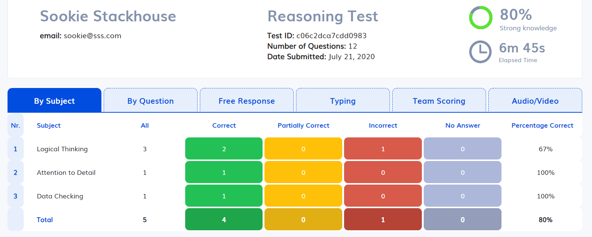The width and height of the screenshot is (592, 237).
Task: Click row number 2 for Attention to Detail
Action: [15, 173]
